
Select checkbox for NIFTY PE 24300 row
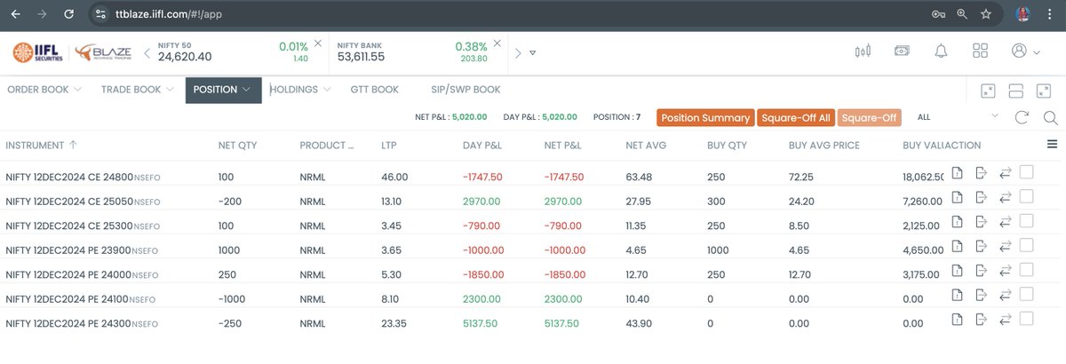coord(1026,318)
